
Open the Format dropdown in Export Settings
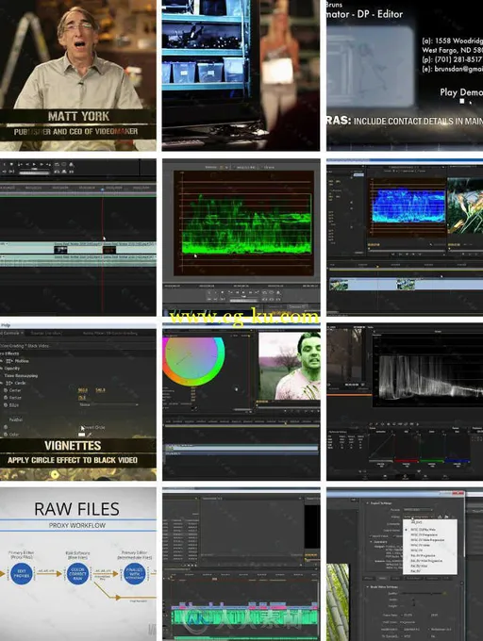[x=418, y=510]
